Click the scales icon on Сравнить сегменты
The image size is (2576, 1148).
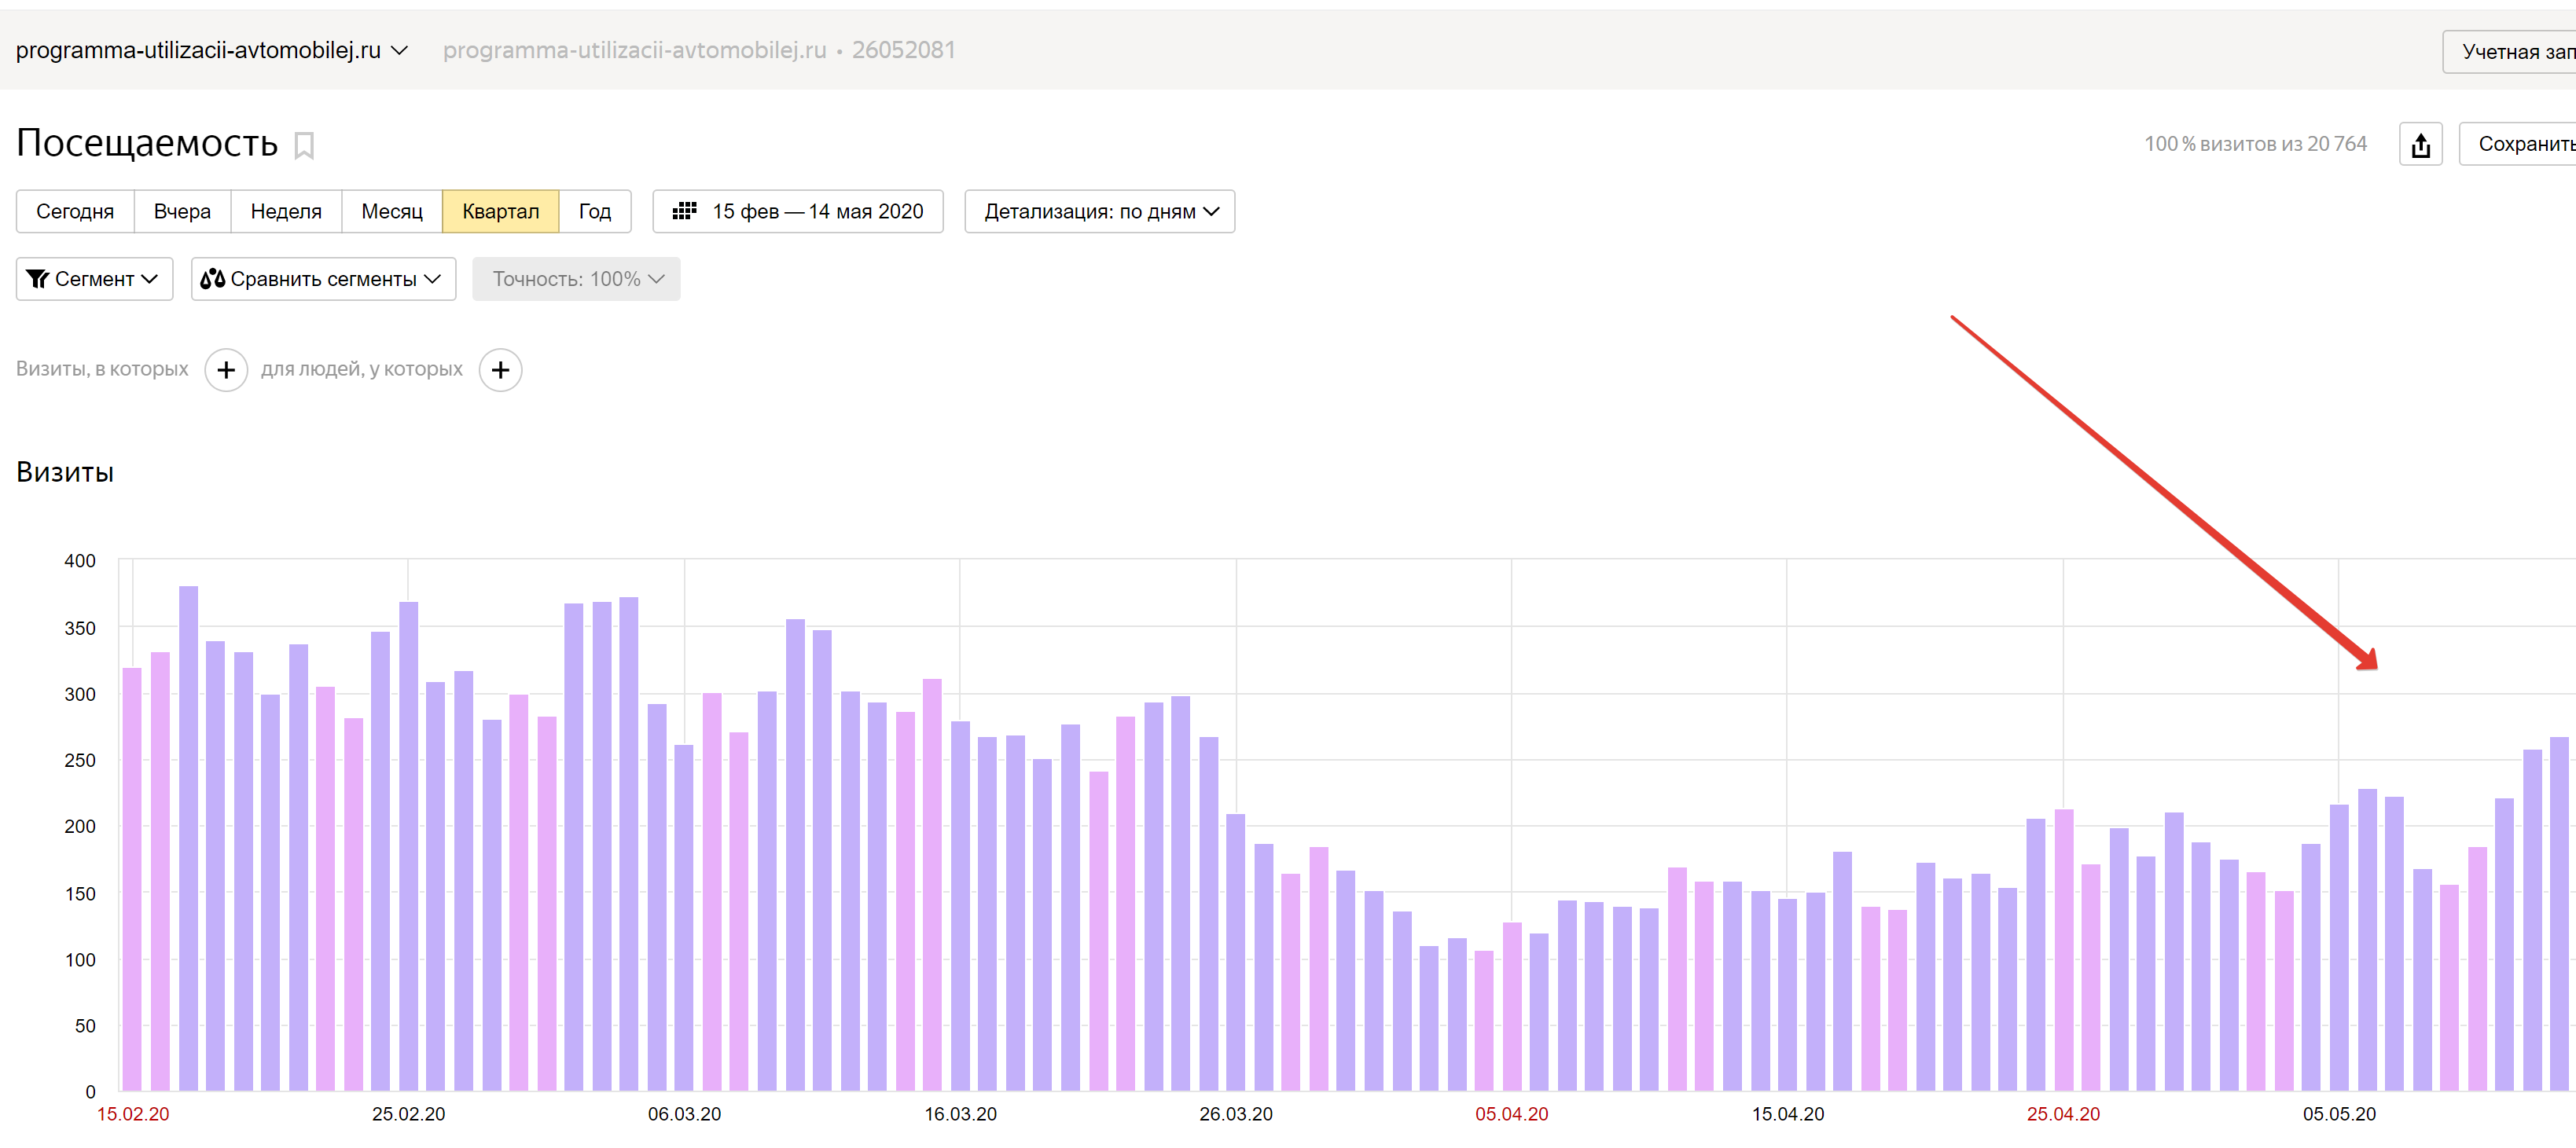click(x=212, y=279)
